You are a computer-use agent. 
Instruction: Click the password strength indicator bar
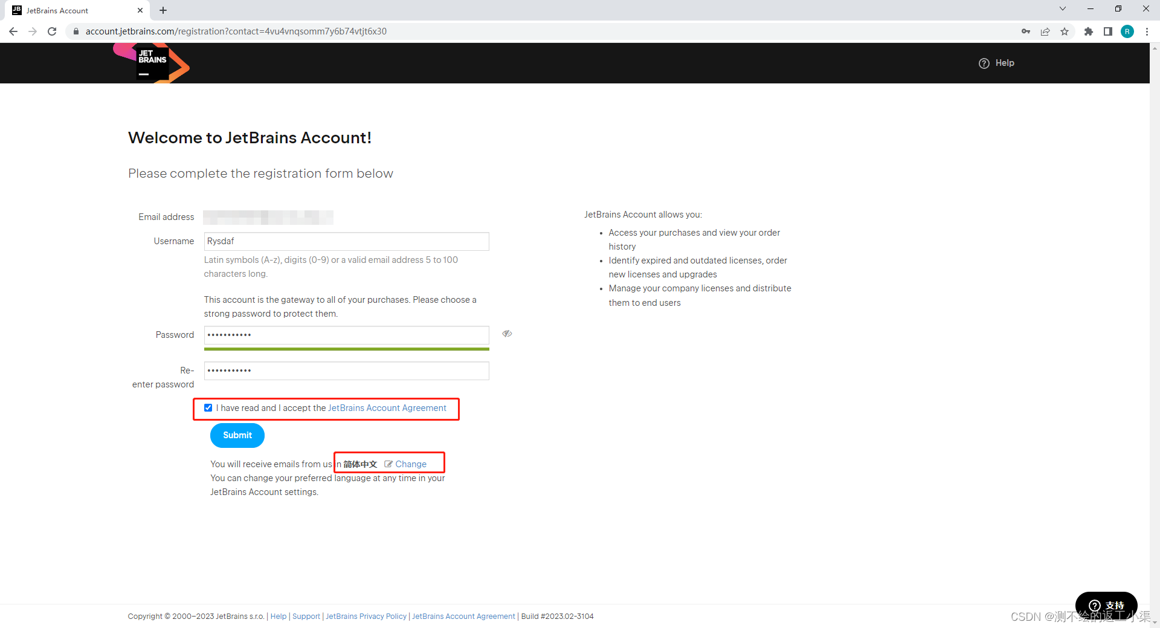tap(346, 349)
